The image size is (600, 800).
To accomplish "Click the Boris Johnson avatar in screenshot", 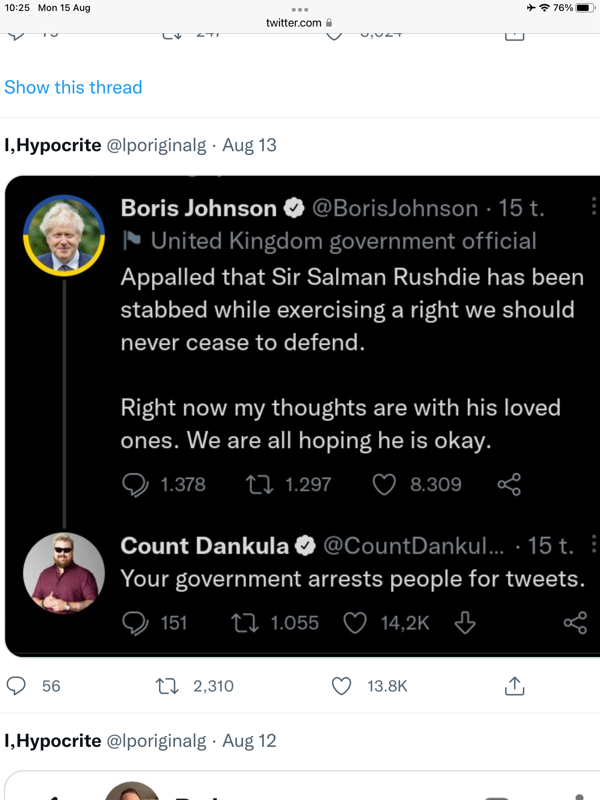I will tap(64, 236).
